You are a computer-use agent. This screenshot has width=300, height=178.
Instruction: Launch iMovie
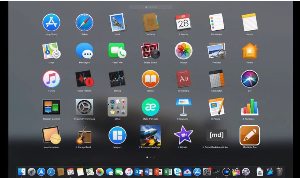[184, 135]
